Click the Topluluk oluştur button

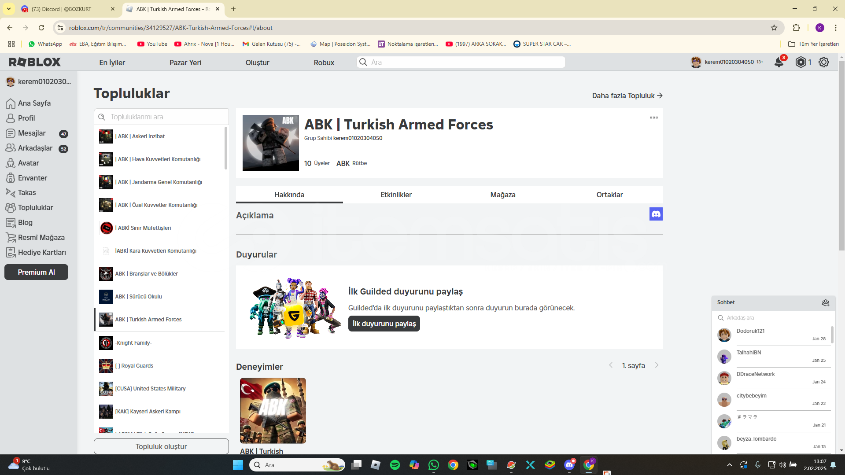click(161, 446)
